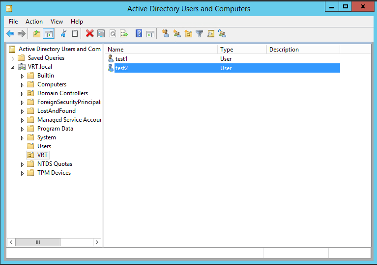Click the VRT.local domain icon
377x265 pixels.
[x=22, y=67]
